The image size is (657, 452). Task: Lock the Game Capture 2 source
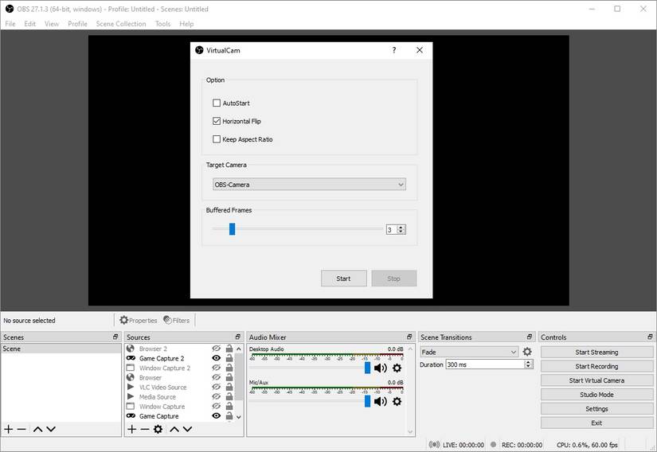(229, 358)
